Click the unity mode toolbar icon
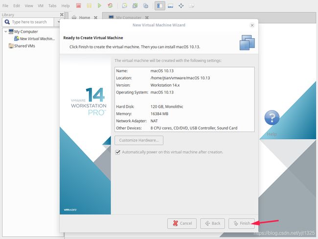This screenshot has width=318, height=239. point(191,6)
